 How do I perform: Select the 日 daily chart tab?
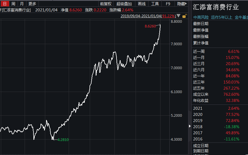5,4
